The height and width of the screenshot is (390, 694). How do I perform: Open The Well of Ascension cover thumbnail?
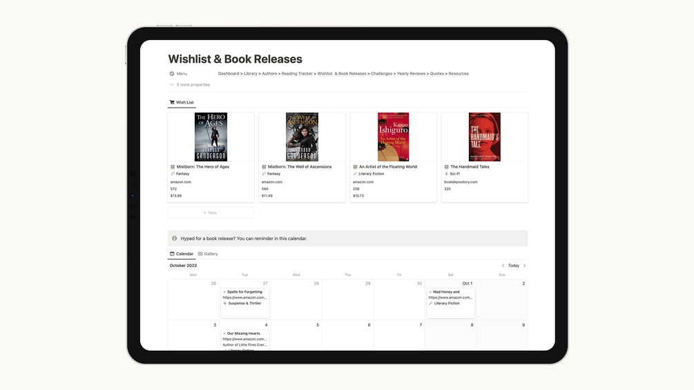click(x=302, y=137)
